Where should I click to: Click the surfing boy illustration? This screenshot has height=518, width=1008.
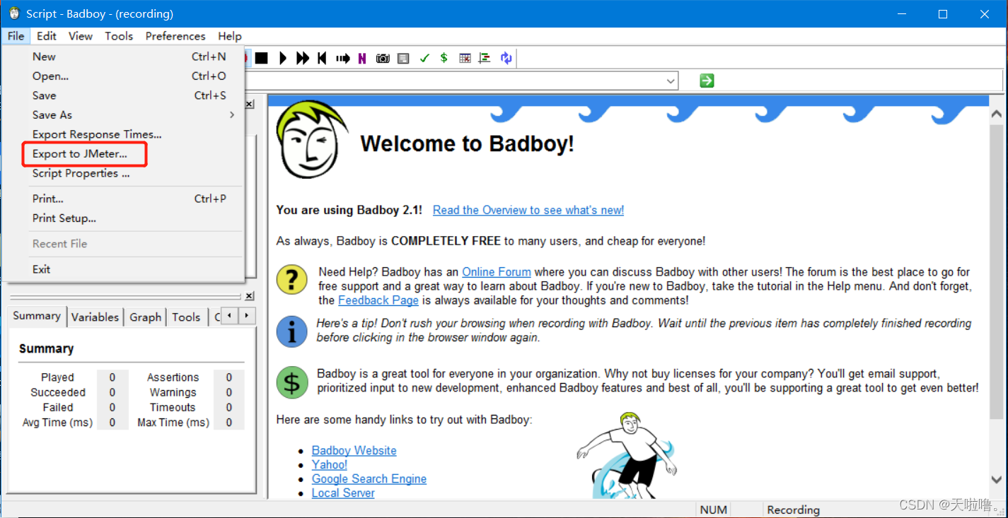coord(627,456)
